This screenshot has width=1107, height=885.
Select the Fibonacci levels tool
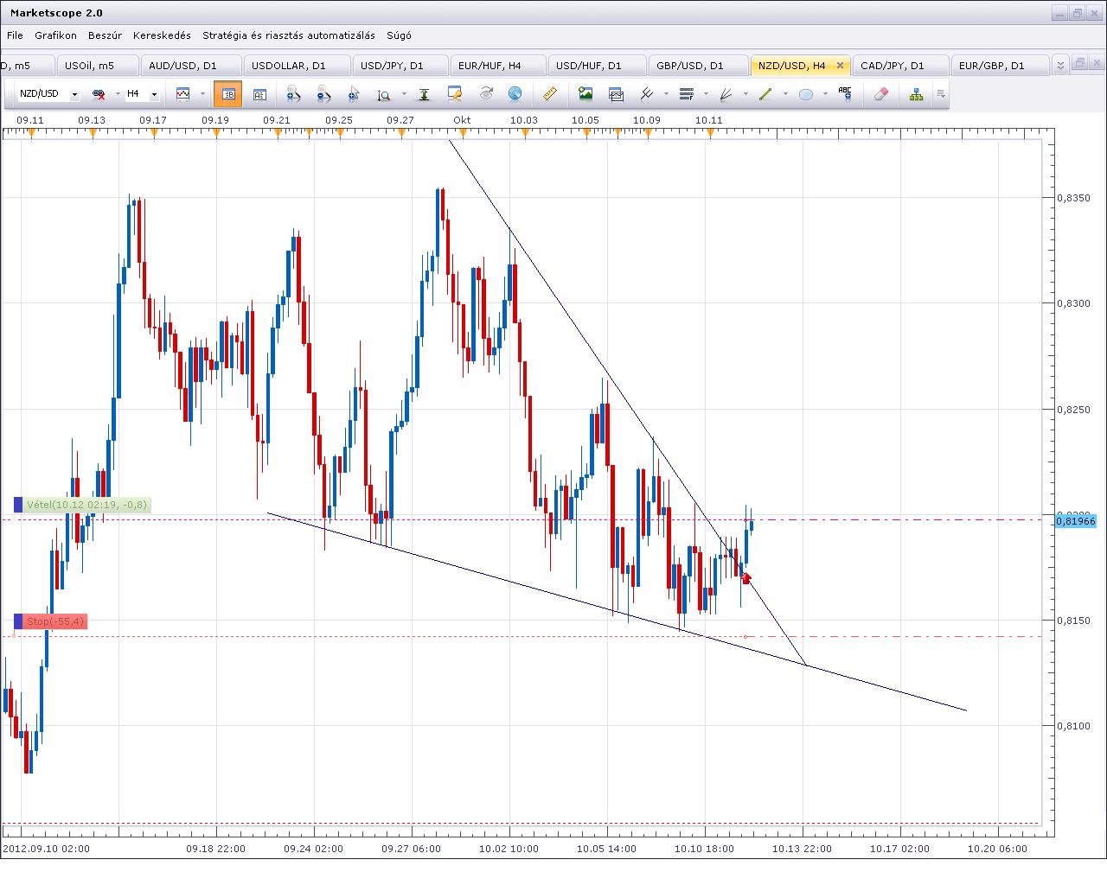688,93
